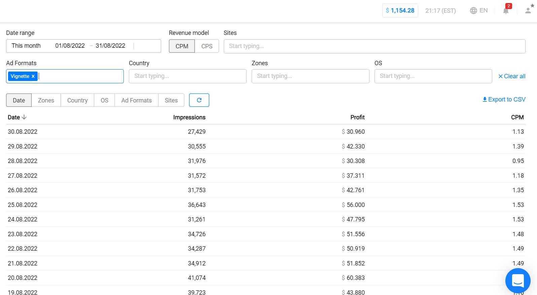Click the refresh report icon button
The width and height of the screenshot is (537, 295).
[199, 100]
